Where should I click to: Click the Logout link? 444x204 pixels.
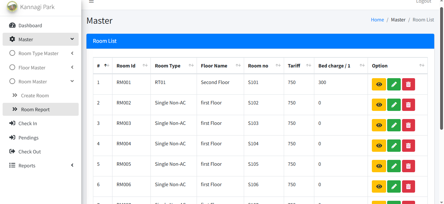(424, 2)
